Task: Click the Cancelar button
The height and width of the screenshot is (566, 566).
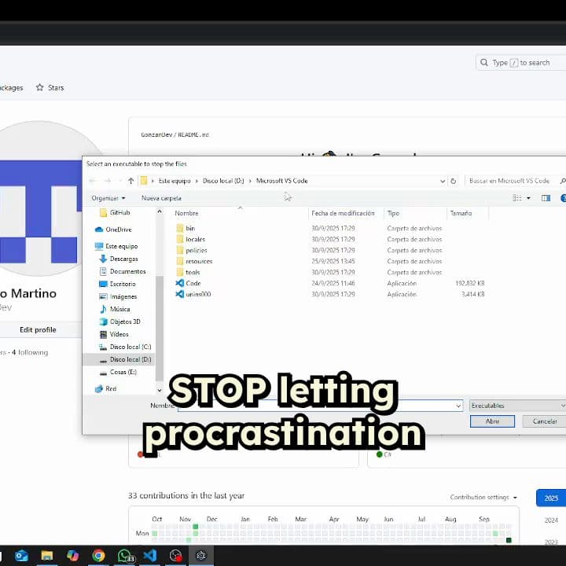Action: (544, 421)
